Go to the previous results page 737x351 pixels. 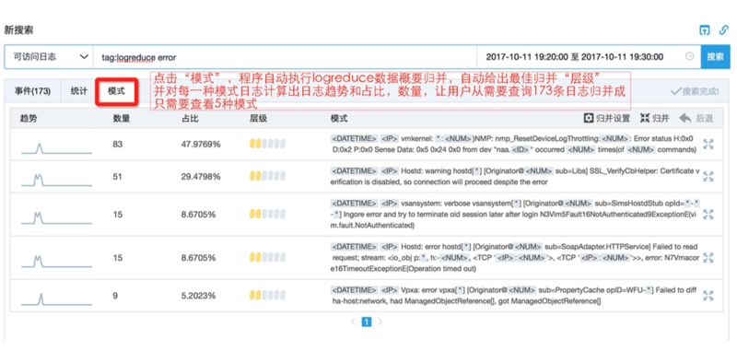tap(354, 322)
